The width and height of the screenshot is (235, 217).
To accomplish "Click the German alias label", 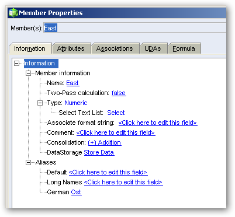I will (58, 192).
